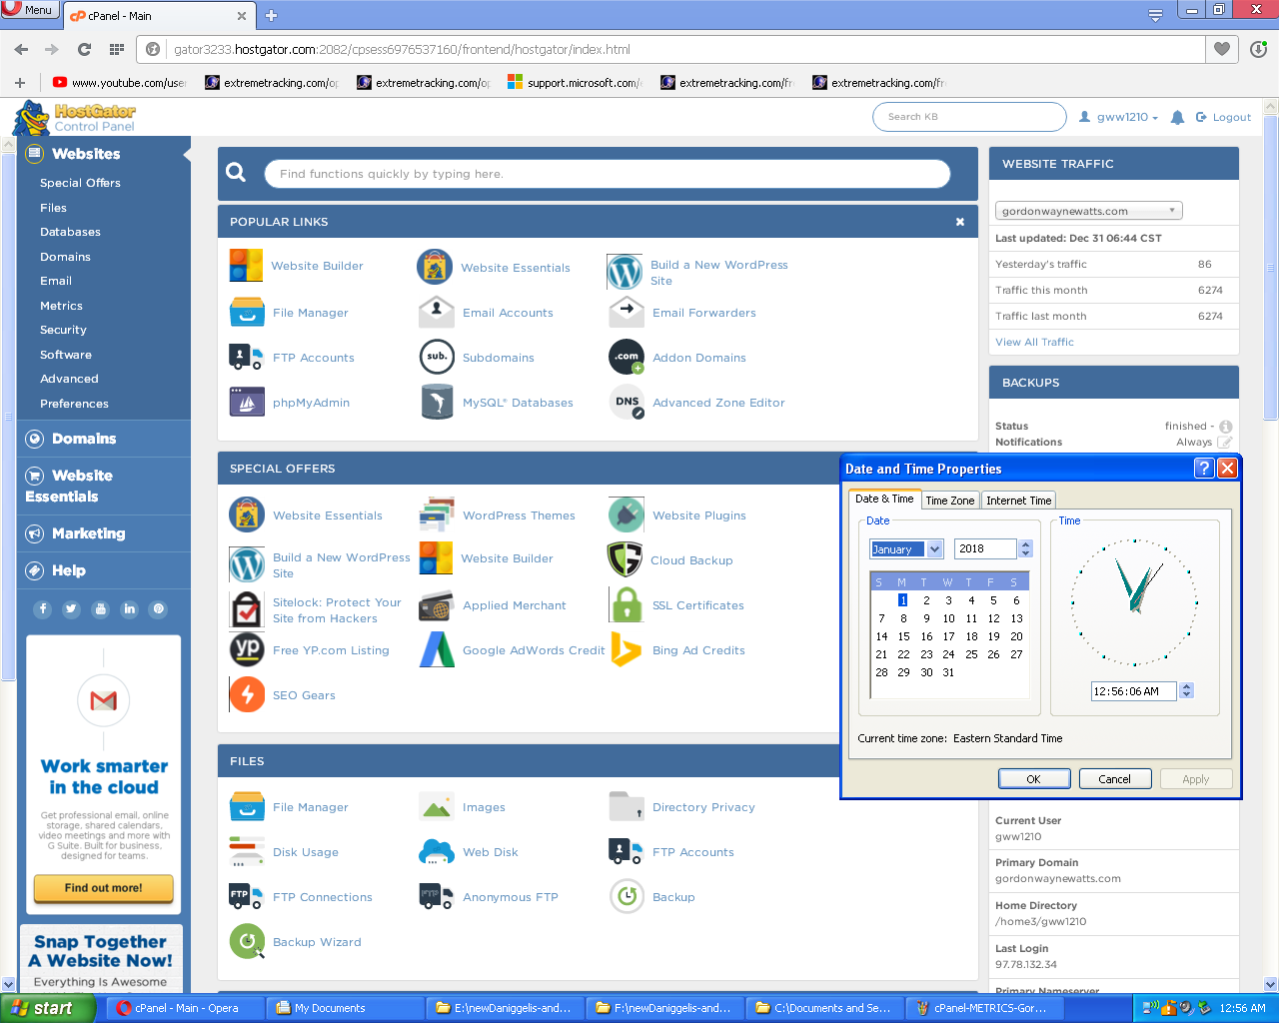The image size is (1279, 1023).
Task: Click the function quick-search input field
Action: point(607,174)
